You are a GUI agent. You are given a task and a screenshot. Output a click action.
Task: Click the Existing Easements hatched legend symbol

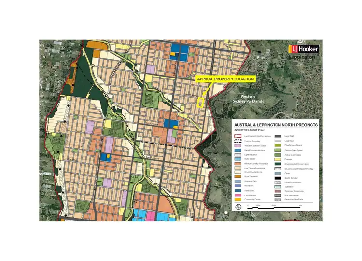click(x=278, y=183)
